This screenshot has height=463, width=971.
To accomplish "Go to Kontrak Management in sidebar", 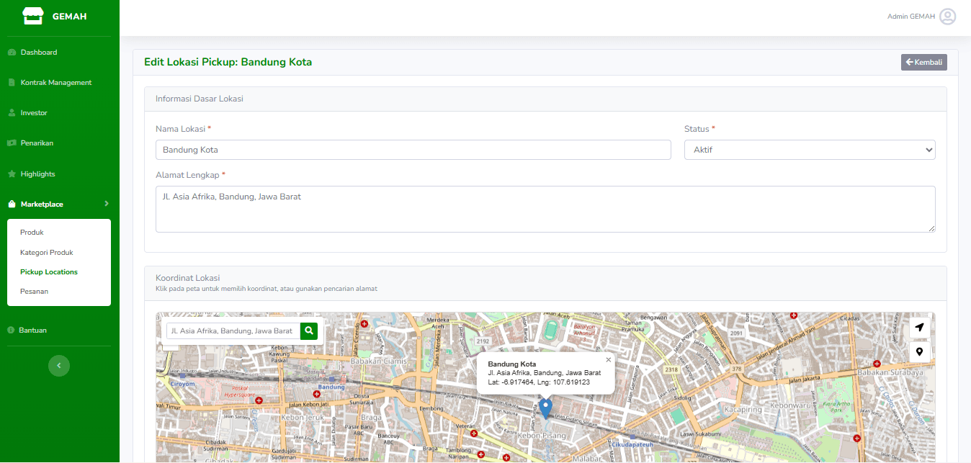I will (x=55, y=83).
